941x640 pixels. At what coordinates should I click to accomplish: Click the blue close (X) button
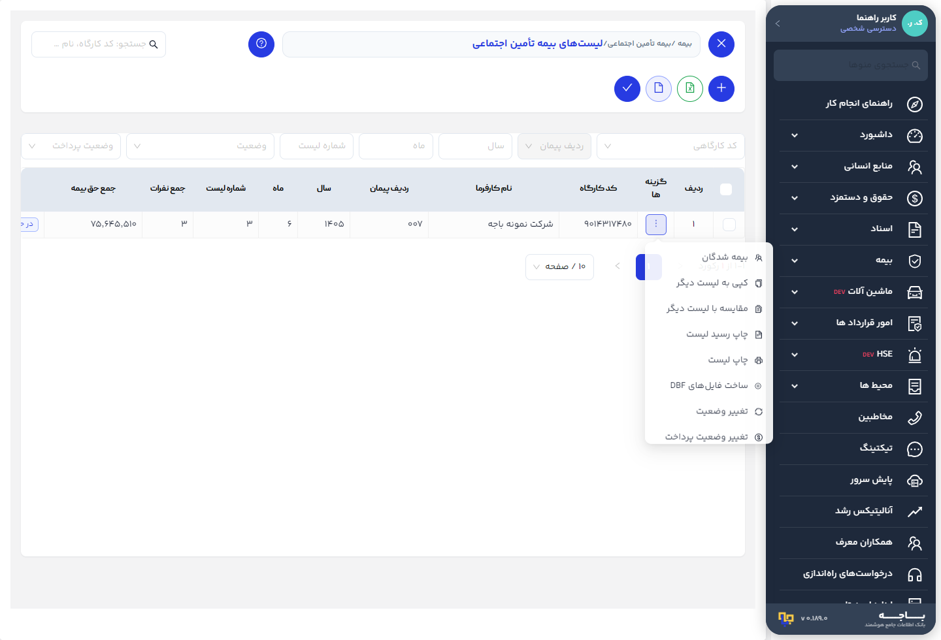(721, 44)
